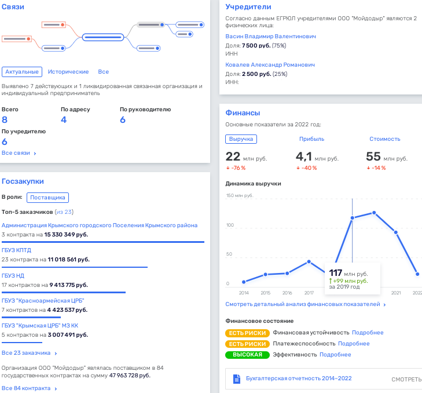The width and height of the screenshot is (422, 393).
Task: Select the Поставщика role button
Action: click(47, 197)
